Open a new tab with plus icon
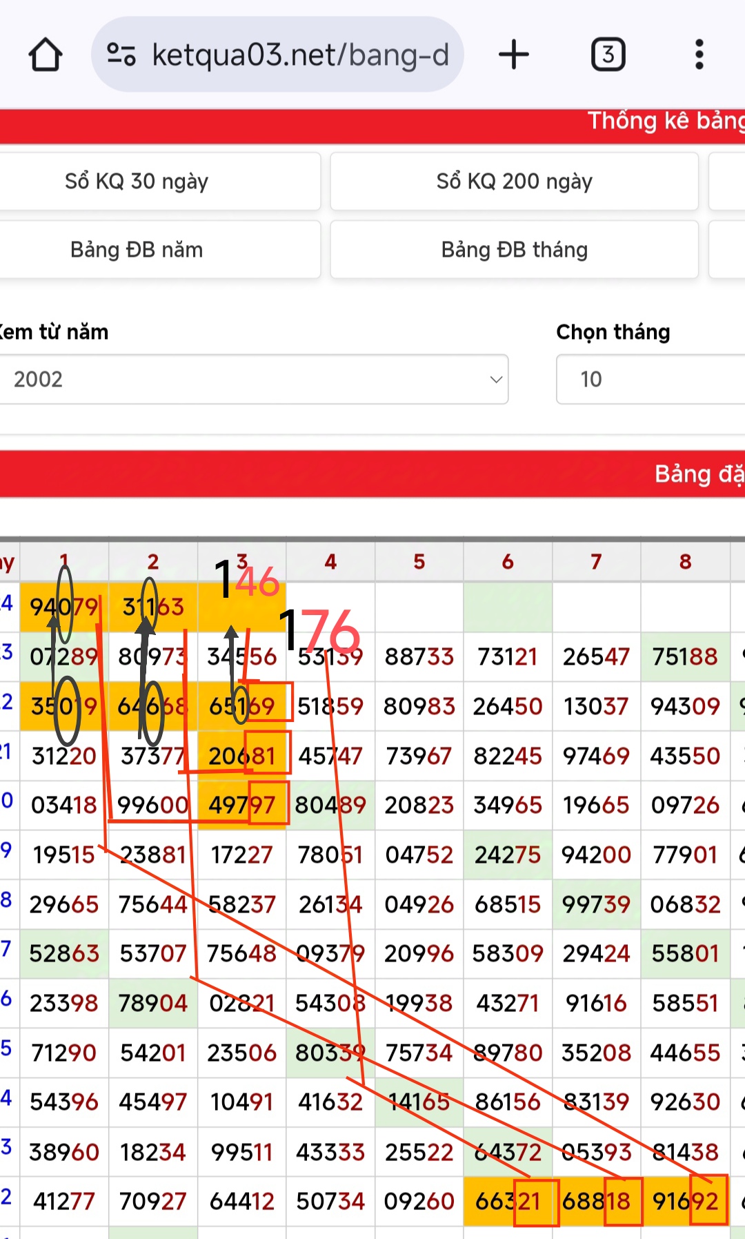 point(514,55)
